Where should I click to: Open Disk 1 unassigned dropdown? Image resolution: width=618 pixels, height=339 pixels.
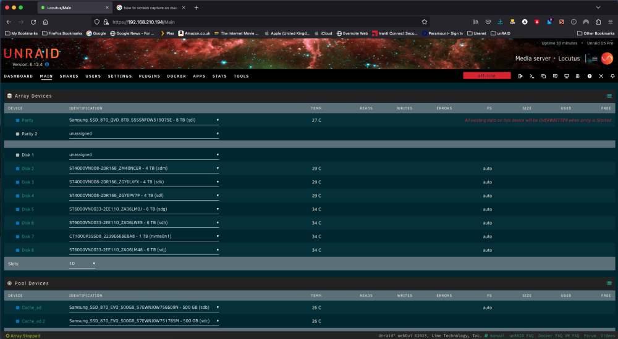tap(144, 155)
